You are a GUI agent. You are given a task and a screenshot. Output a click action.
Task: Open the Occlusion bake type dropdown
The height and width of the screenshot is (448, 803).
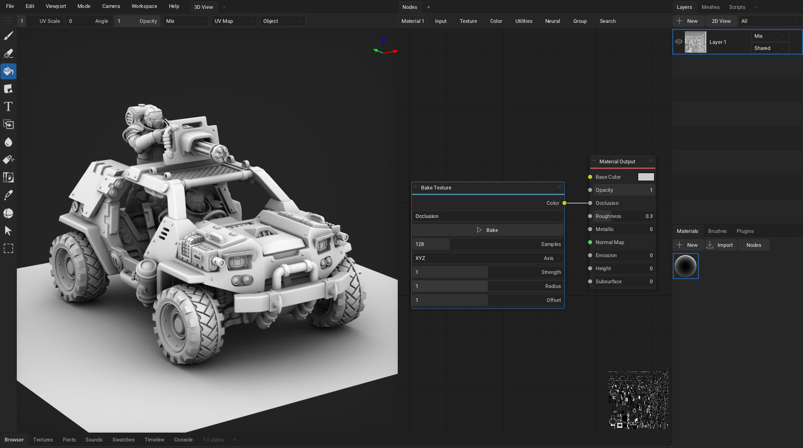(x=488, y=216)
